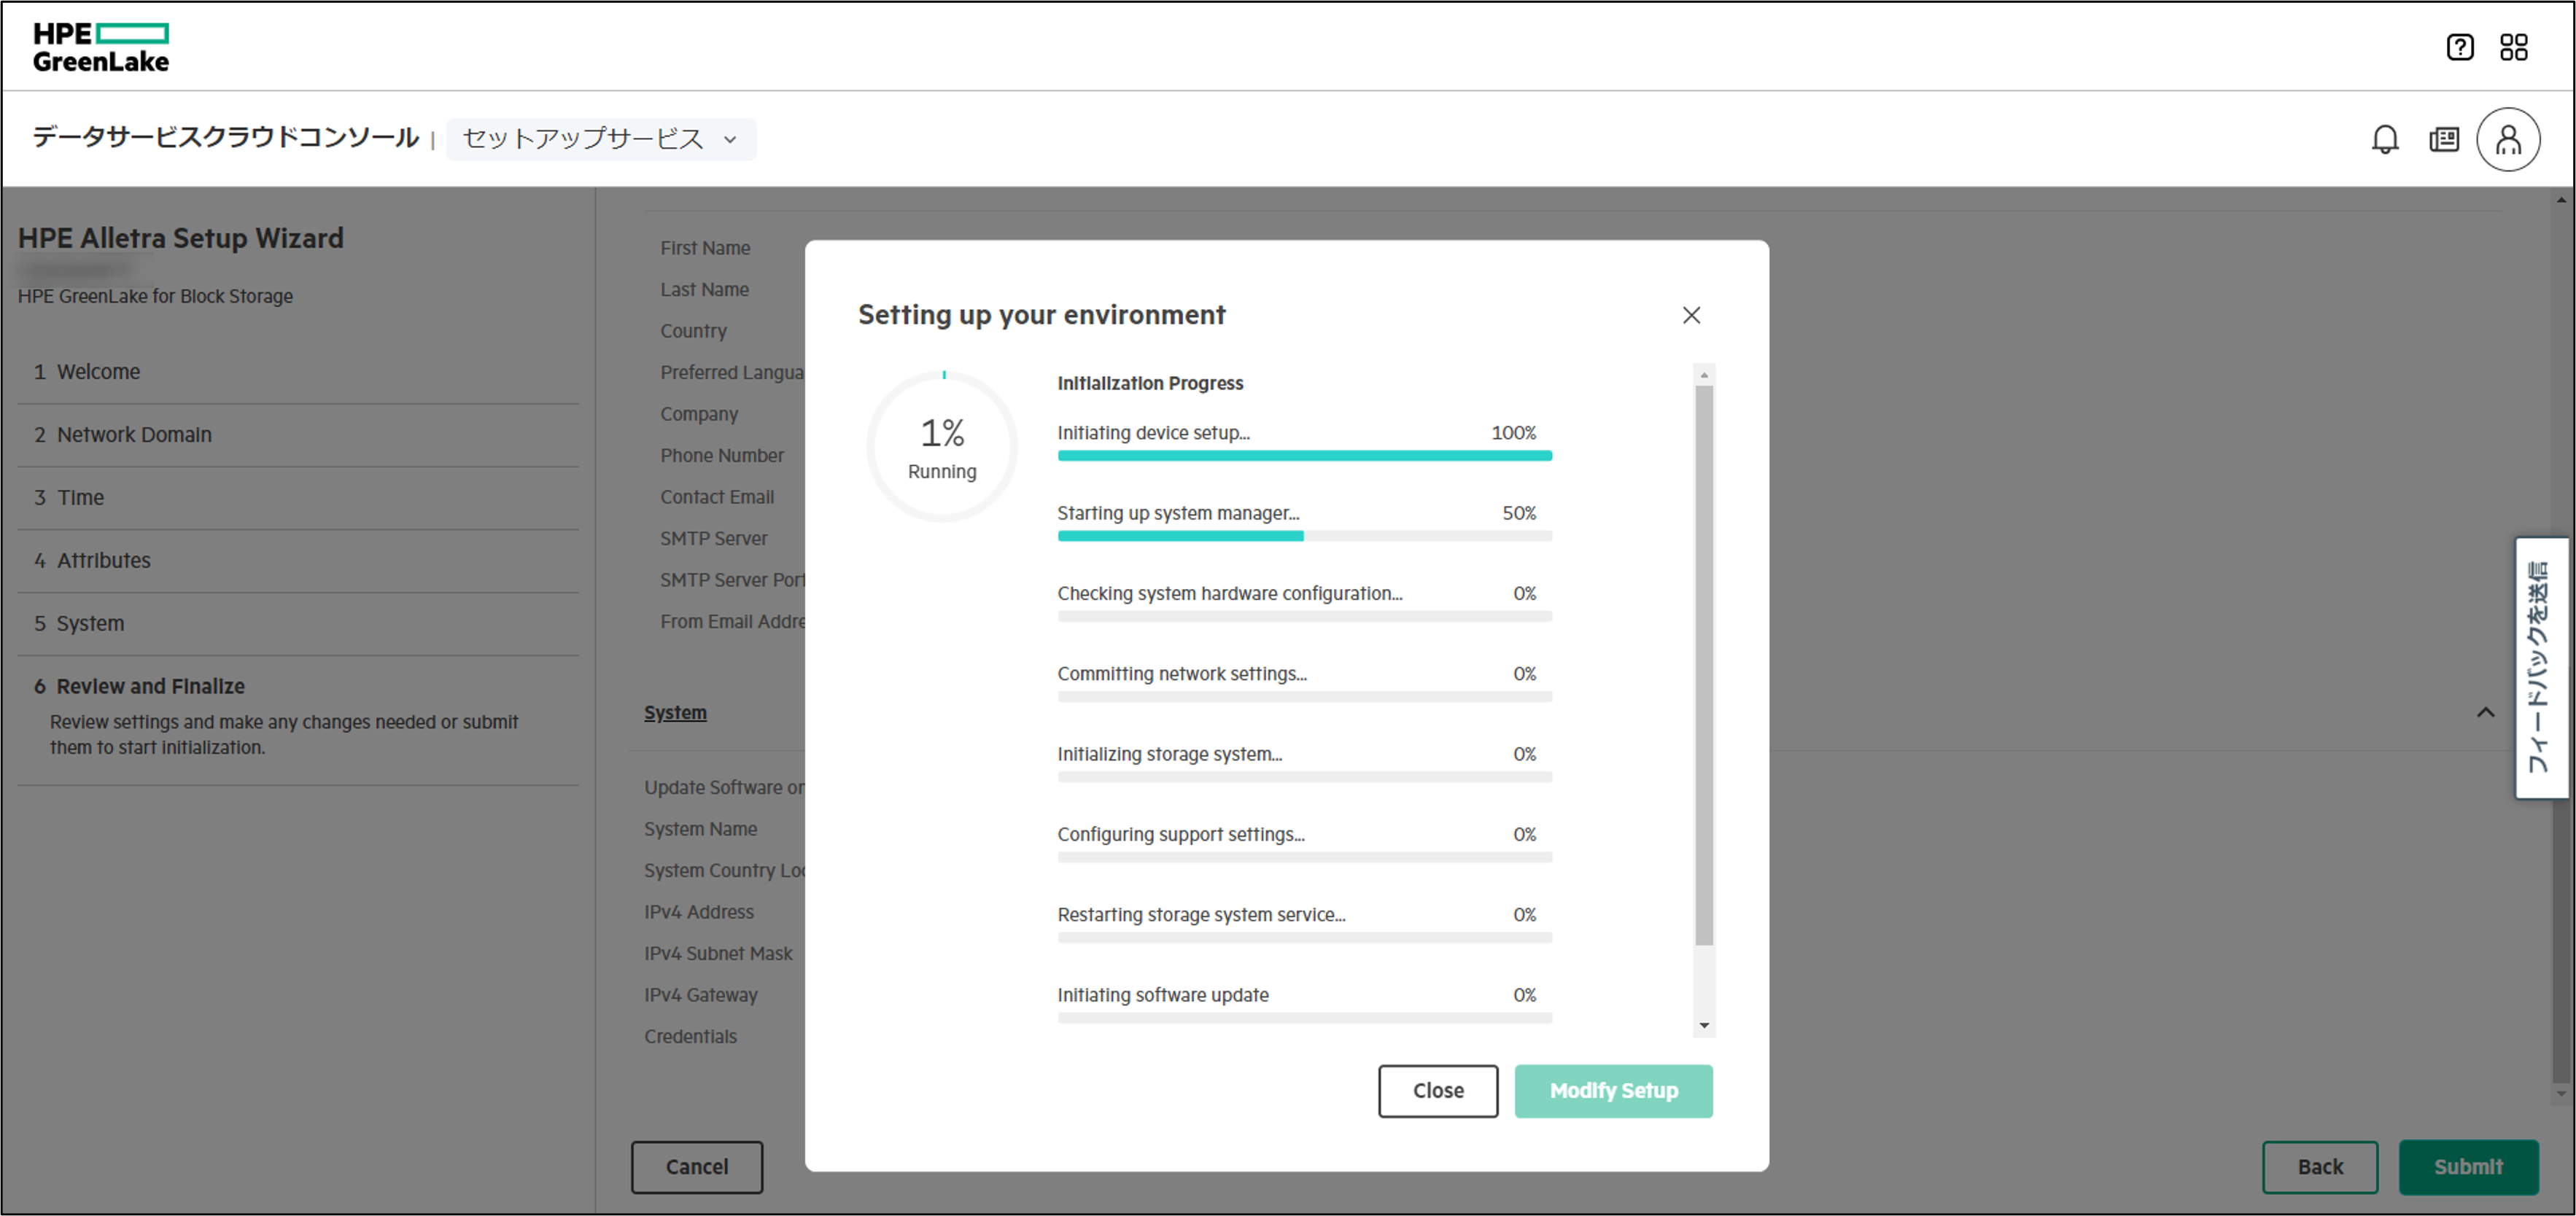Image resolution: width=2576 pixels, height=1216 pixels.
Task: Click the Cancel button
Action: pyautogui.click(x=696, y=1166)
